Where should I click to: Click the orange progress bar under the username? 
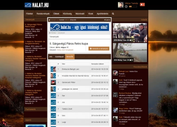point(133,7)
